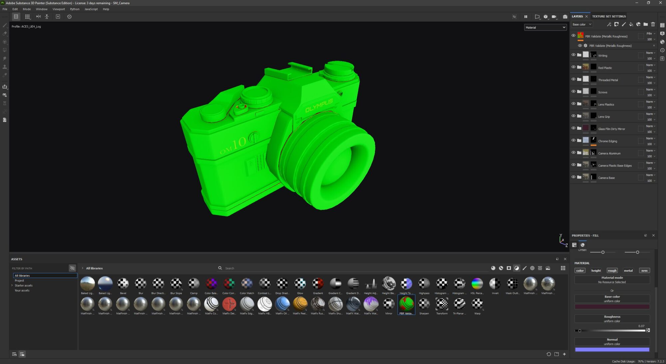
Task: Enable the metal channel in Material properties
Action: point(628,270)
